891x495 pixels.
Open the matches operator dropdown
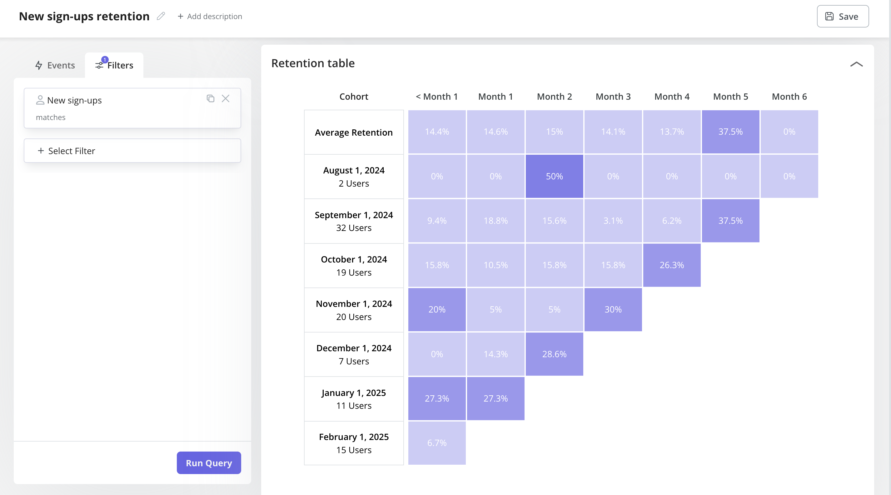(x=51, y=117)
